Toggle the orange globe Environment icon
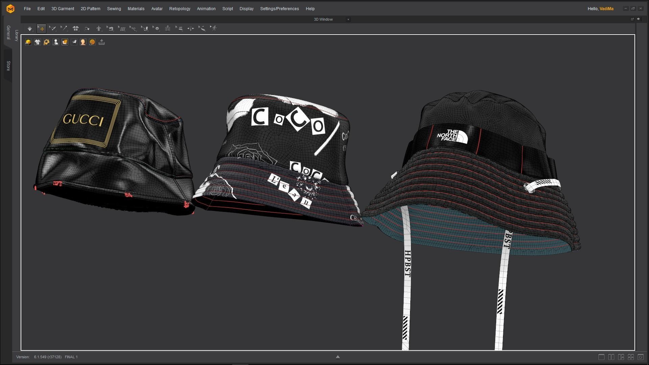Viewport: 649px width, 365px height. [x=92, y=42]
